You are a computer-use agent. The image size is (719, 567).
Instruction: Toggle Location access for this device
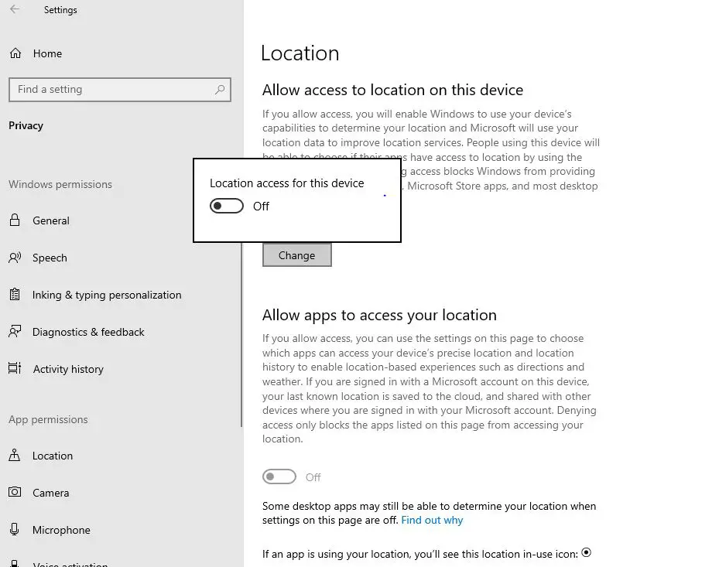(x=226, y=205)
